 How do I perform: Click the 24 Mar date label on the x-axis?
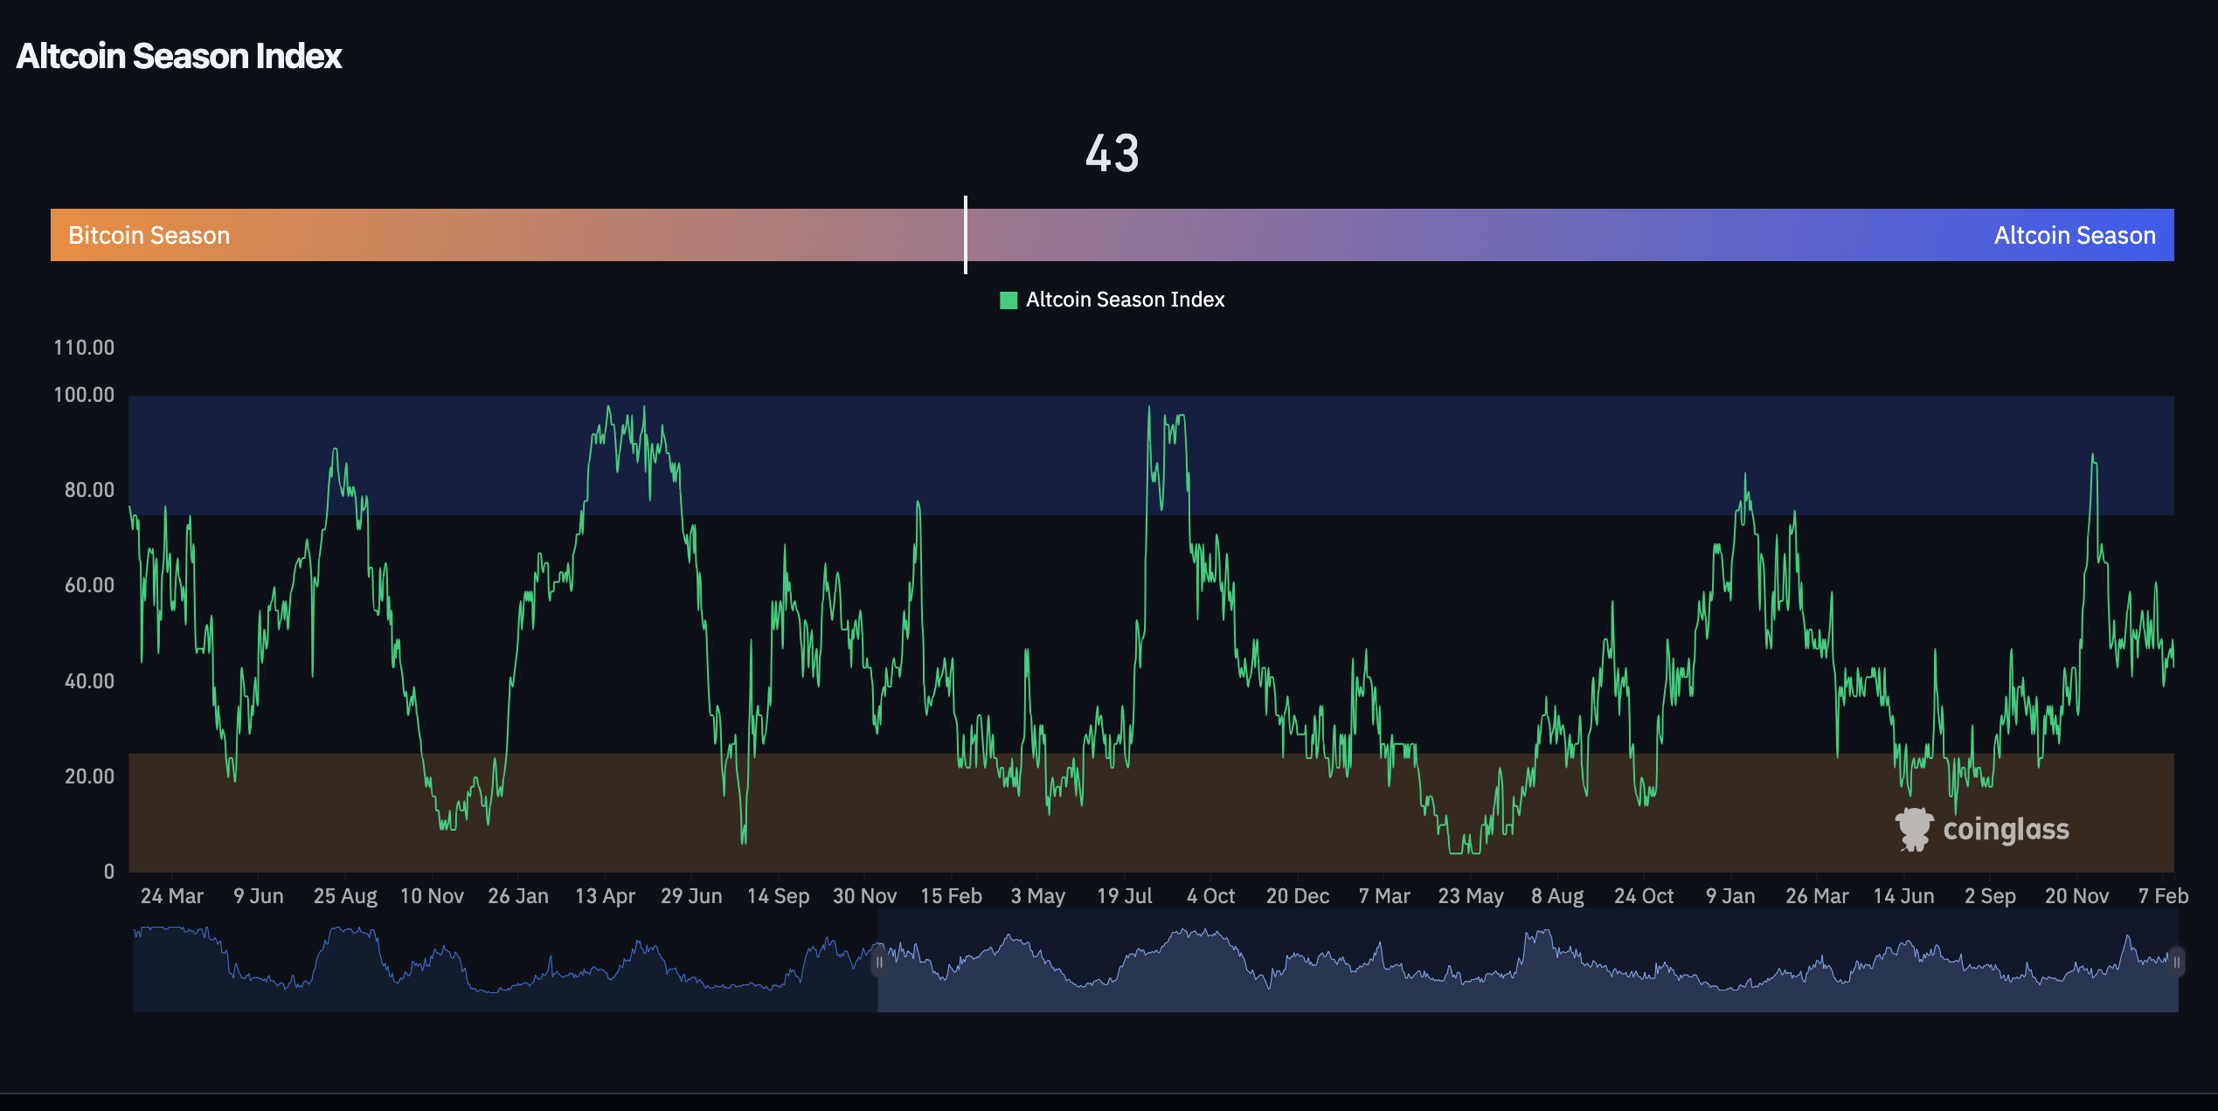[173, 895]
